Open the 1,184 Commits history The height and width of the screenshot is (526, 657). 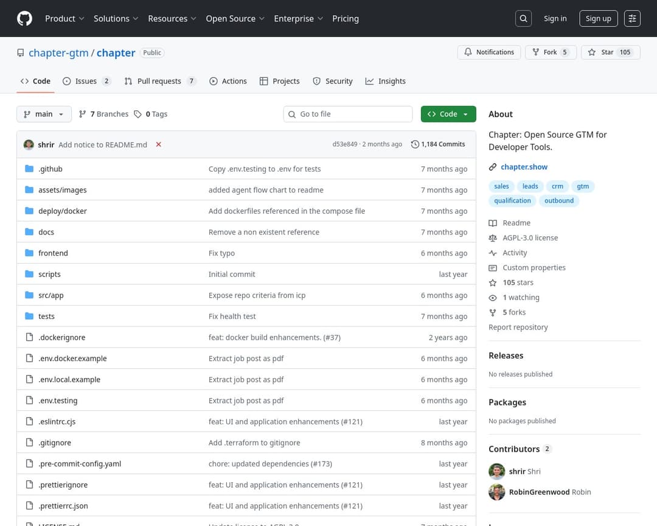(x=438, y=144)
